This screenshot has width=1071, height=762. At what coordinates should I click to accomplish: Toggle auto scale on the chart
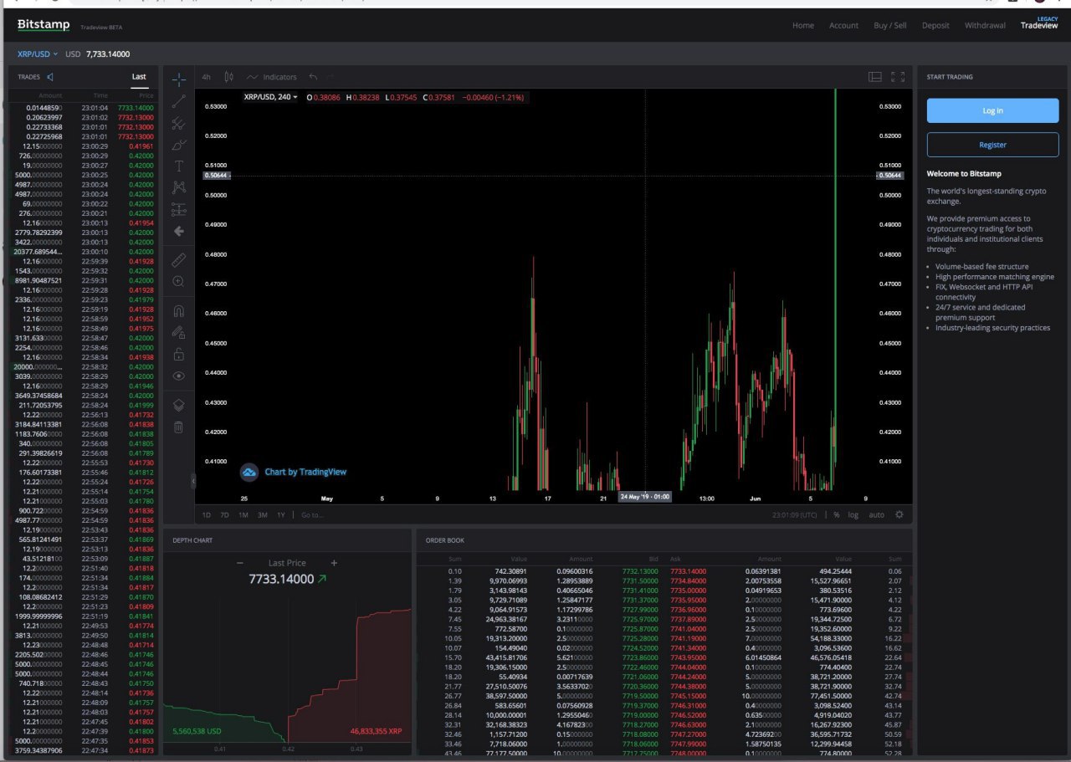[x=876, y=514]
